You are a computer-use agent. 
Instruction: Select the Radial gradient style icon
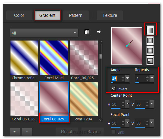pyautogui.click(x=150, y=61)
